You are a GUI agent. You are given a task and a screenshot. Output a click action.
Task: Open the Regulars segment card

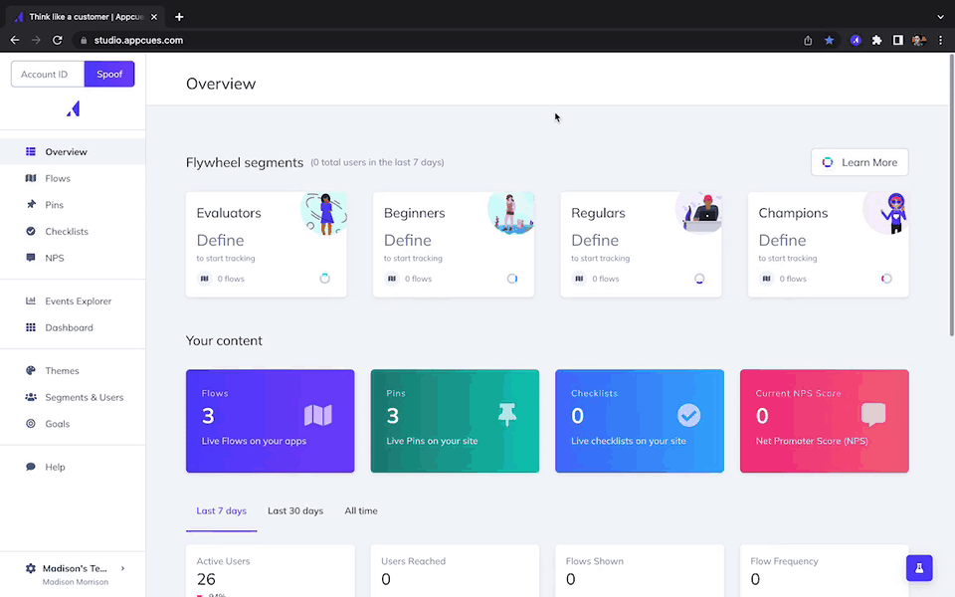tap(641, 245)
